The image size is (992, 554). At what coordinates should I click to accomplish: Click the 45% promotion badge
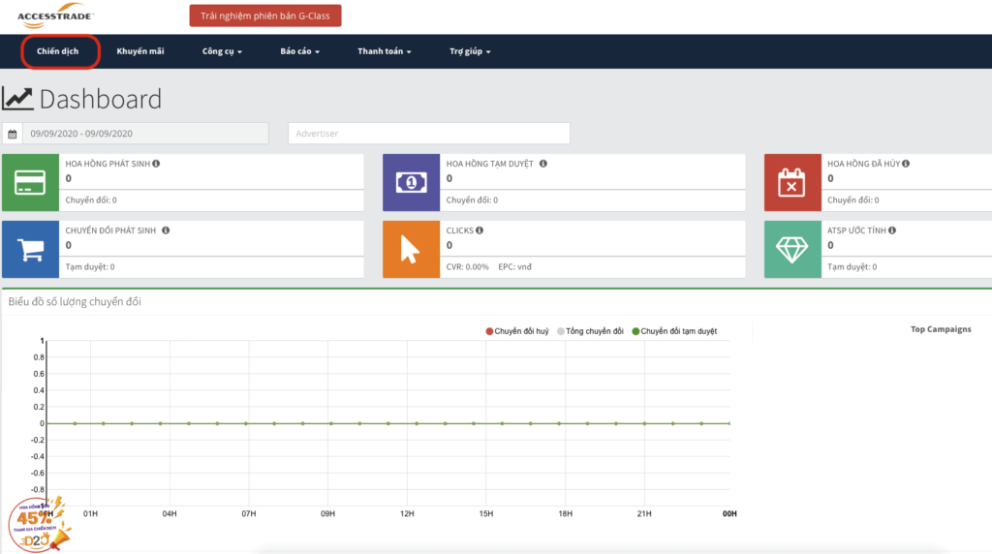(x=38, y=524)
